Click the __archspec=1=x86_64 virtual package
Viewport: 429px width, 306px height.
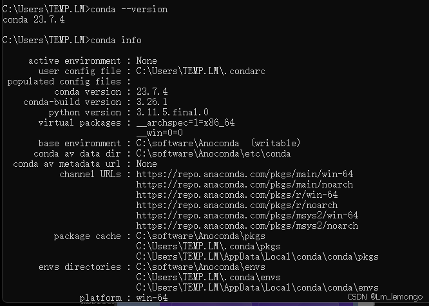pos(186,122)
